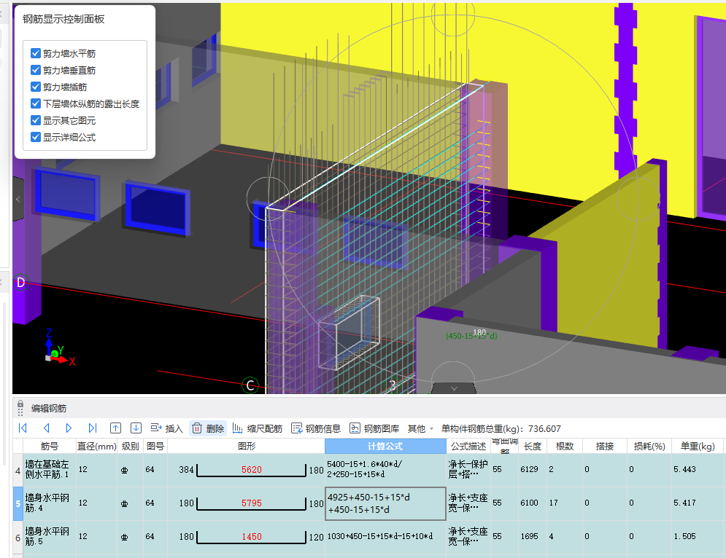The image size is (726, 558).
Task: Move selected rebar row down
Action: click(136, 428)
